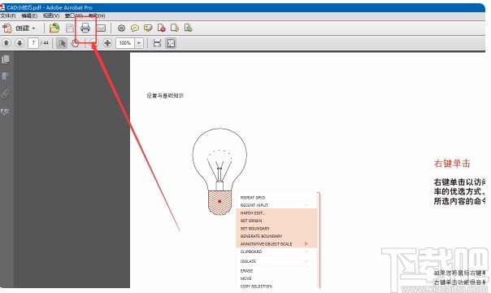The image size is (491, 293).
Task: Open a file with the folder icon
Action: 54,28
